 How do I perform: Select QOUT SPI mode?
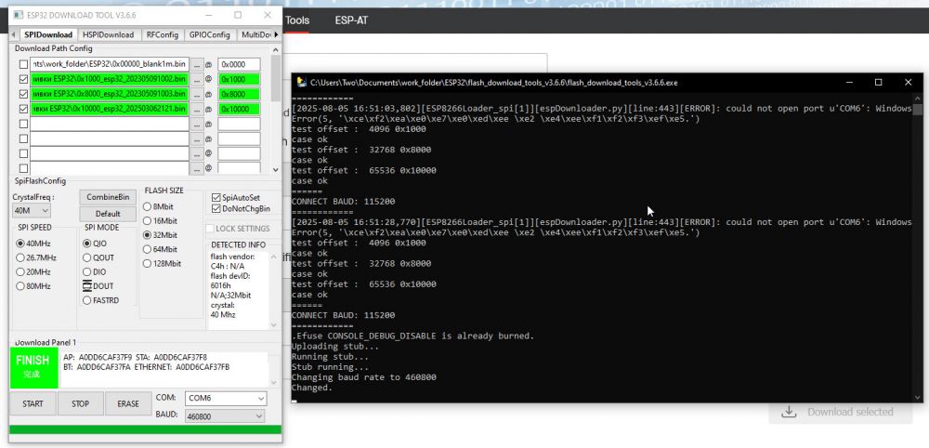pyautogui.click(x=87, y=257)
